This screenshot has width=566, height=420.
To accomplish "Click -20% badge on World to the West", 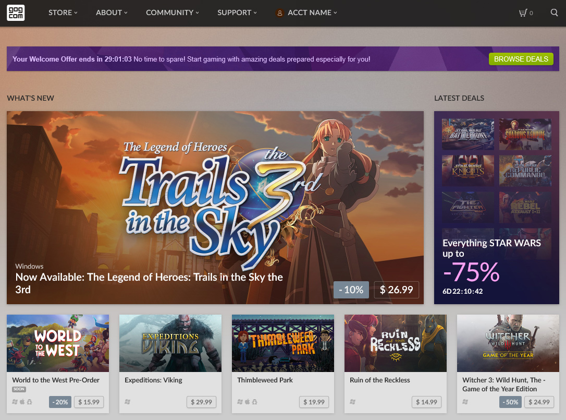I will (x=60, y=402).
